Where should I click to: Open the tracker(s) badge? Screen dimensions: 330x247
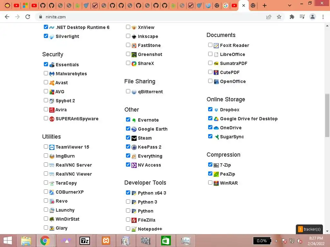(x=309, y=229)
